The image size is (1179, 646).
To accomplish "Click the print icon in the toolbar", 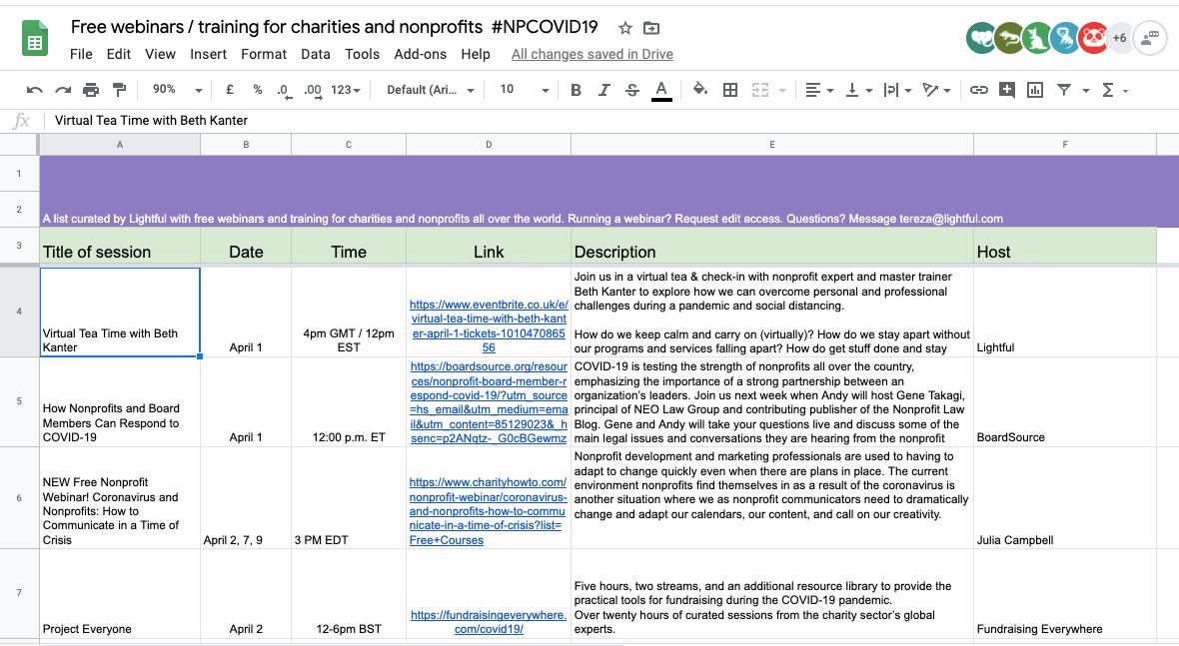I will 91,90.
